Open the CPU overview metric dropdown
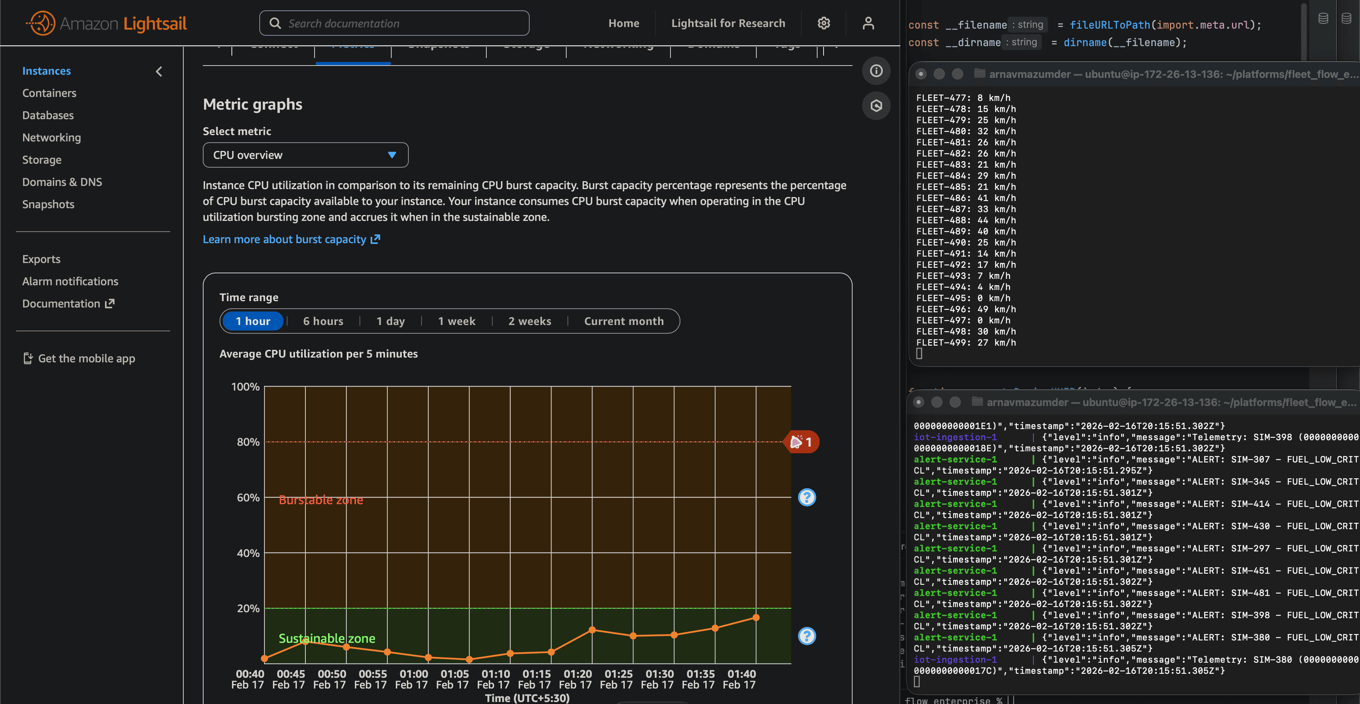 coord(305,155)
